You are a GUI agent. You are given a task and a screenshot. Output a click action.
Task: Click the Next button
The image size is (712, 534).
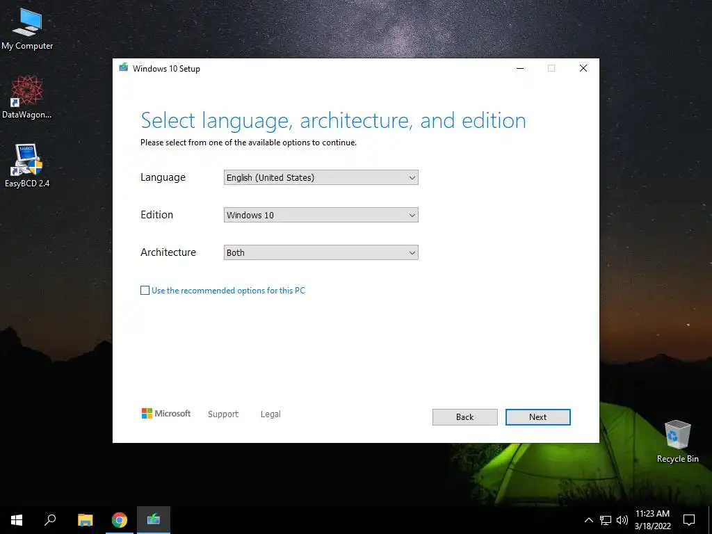coord(537,417)
